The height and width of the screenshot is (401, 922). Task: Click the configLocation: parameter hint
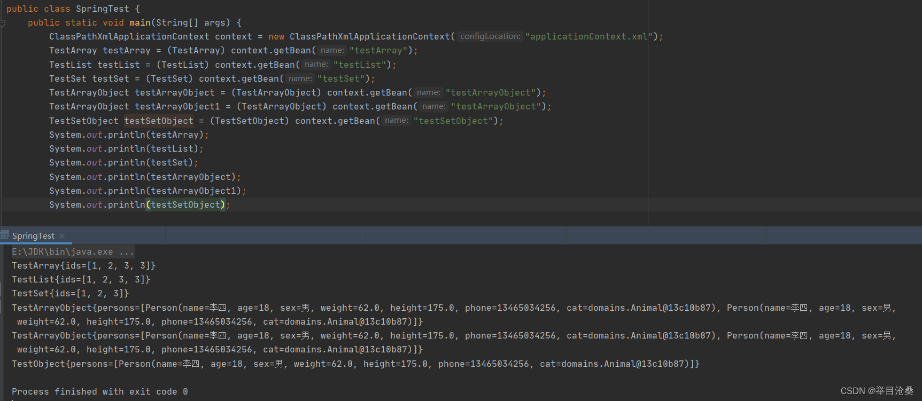490,36
